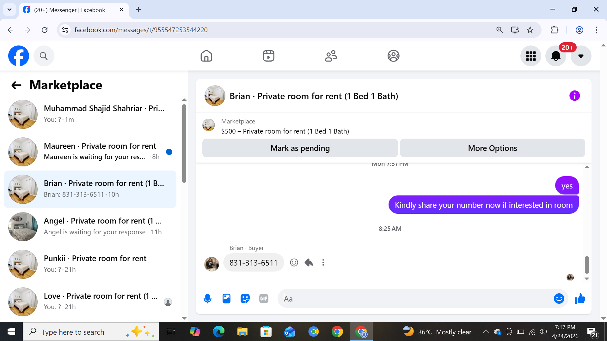React to Brian's phone number message
The width and height of the screenshot is (607, 341).
[x=294, y=263]
